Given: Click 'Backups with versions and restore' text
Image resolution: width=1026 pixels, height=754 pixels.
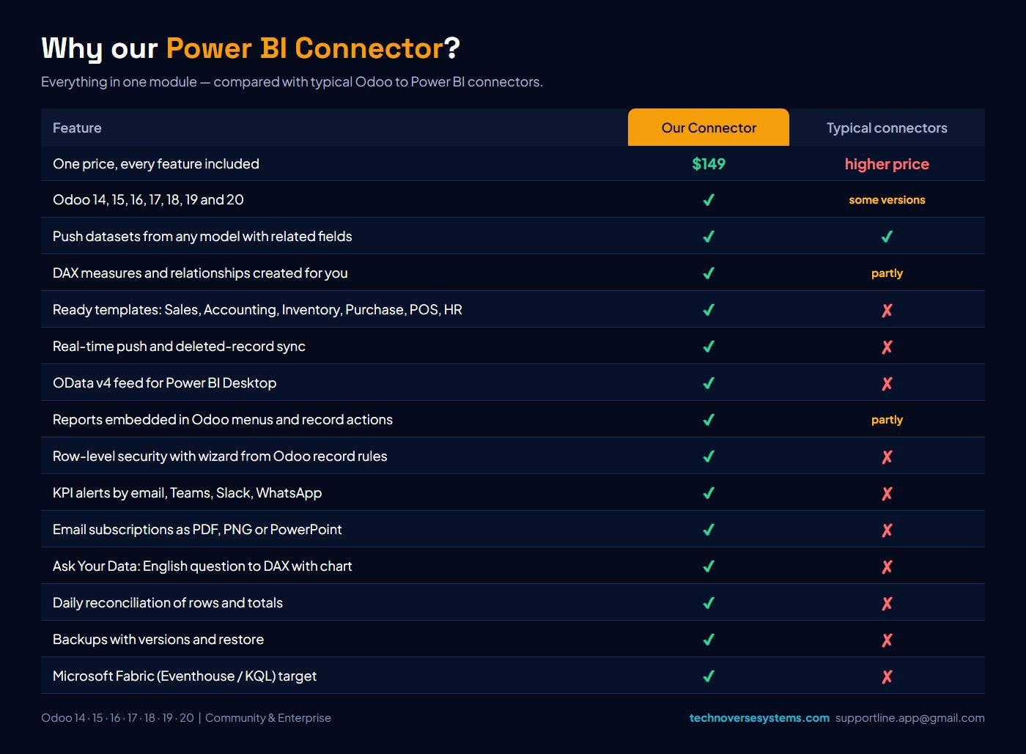Looking at the screenshot, I should tap(158, 640).
